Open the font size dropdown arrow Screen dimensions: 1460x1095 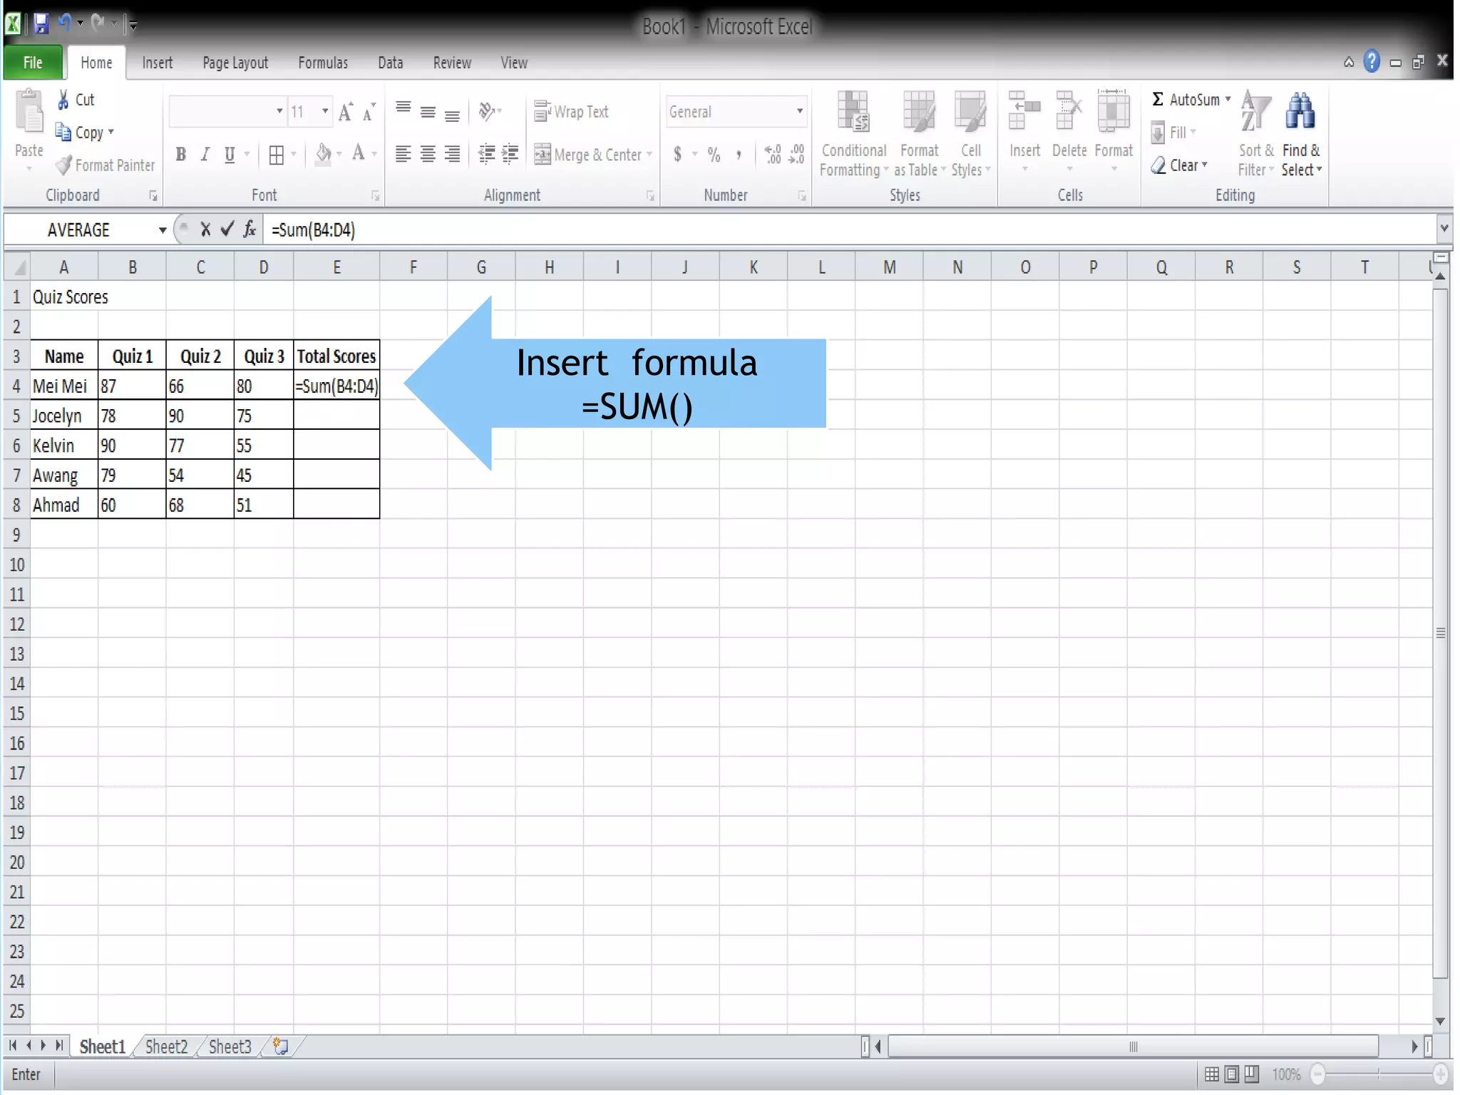(x=325, y=112)
